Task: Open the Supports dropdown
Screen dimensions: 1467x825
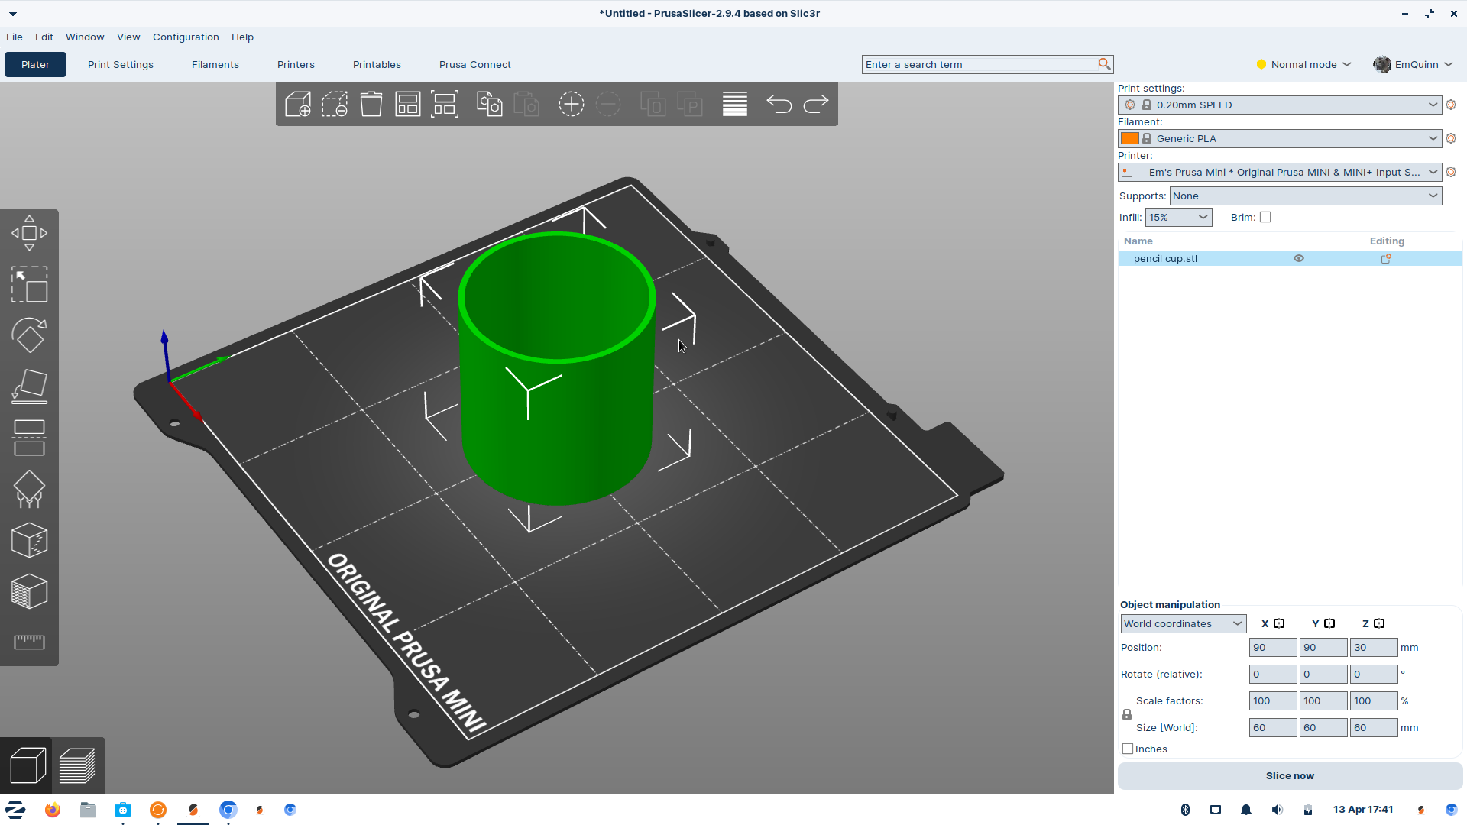Action: click(1306, 196)
